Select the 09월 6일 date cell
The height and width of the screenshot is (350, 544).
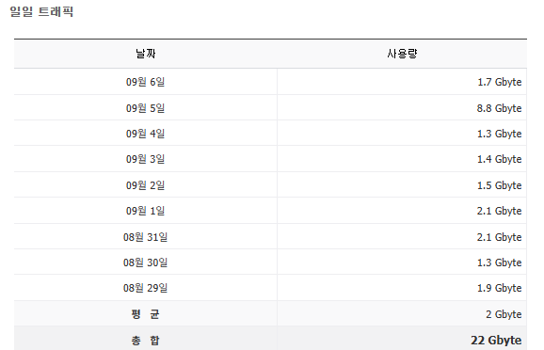point(145,82)
